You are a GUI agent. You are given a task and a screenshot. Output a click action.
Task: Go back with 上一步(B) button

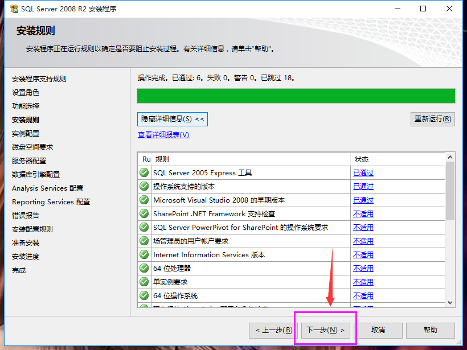coord(274,330)
